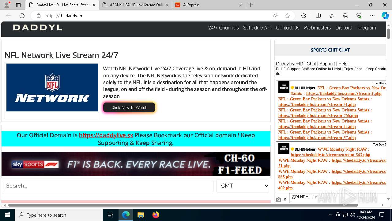This screenshot has height=221, width=392.
Task: Click the NFL Network logo thumbnail
Action: point(52,87)
